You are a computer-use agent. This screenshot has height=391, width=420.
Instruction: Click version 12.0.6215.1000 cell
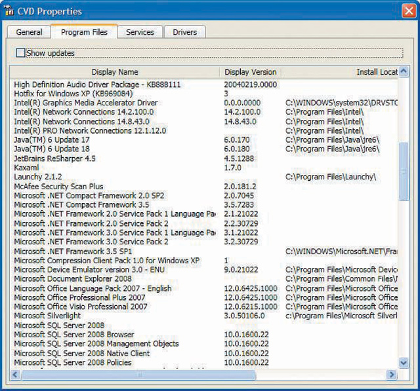(x=251, y=307)
